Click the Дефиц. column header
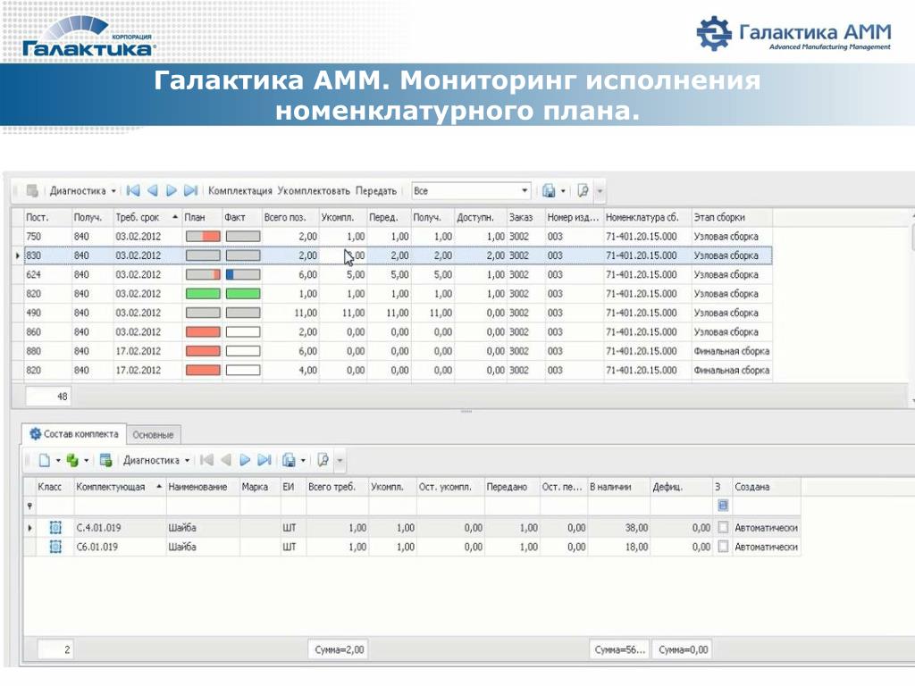Viewport: 915px width, 686px height. pos(681,487)
